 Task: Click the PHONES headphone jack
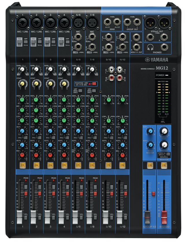[165, 48]
